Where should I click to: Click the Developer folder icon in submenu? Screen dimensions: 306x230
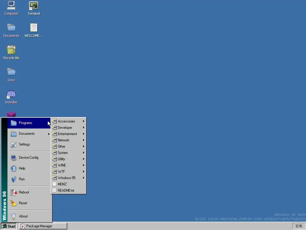[54, 128]
